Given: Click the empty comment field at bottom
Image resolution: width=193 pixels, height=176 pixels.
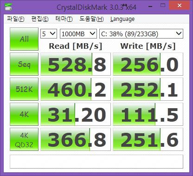Looking at the screenshot, I should [x=96, y=162].
